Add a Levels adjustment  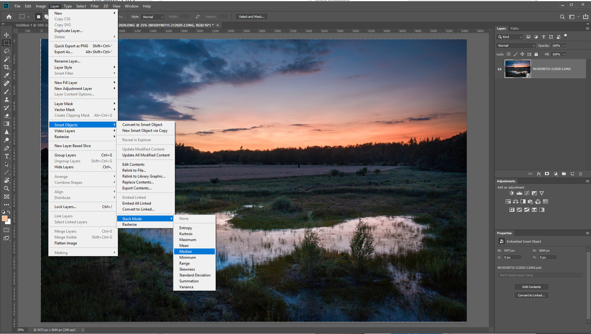pos(519,193)
